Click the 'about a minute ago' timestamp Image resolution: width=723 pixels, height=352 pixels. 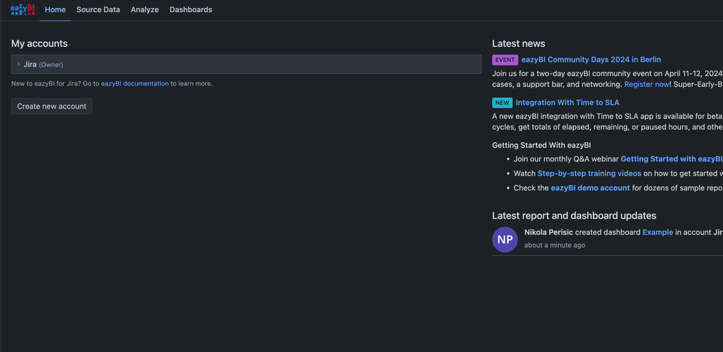(x=554, y=245)
